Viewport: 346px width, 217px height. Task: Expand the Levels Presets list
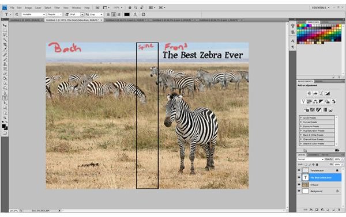pos(317,117)
